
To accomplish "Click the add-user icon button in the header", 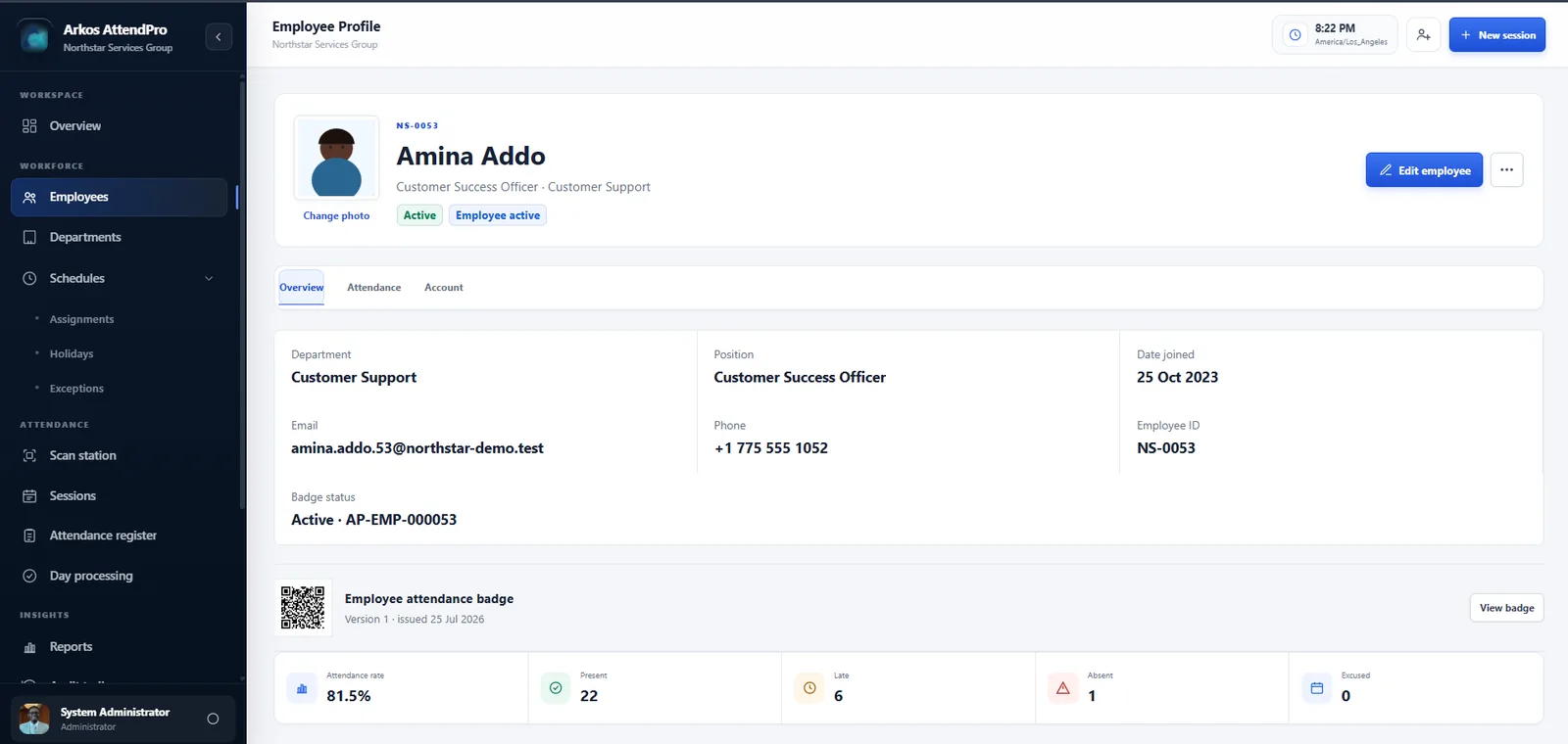I will (x=1423, y=35).
